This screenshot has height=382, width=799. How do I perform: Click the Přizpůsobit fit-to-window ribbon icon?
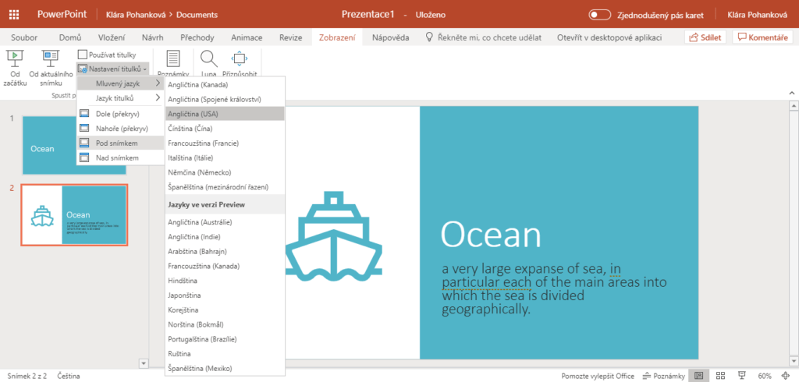(240, 58)
